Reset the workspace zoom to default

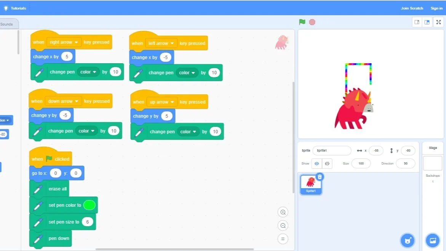(283, 239)
